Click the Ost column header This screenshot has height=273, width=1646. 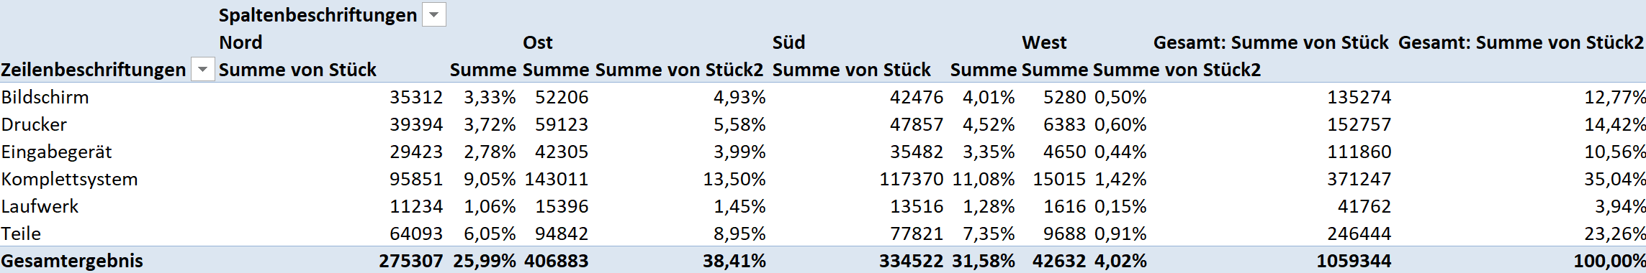click(x=537, y=42)
